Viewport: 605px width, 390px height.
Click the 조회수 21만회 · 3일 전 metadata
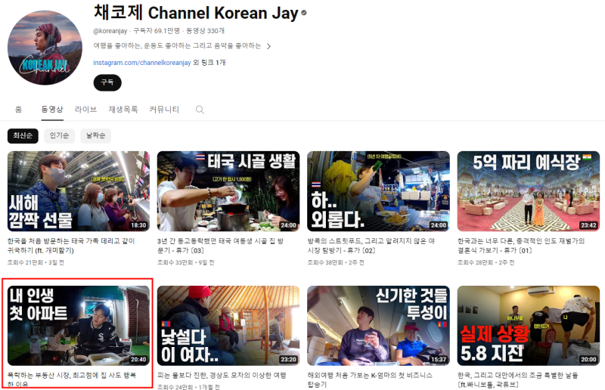tap(36, 262)
